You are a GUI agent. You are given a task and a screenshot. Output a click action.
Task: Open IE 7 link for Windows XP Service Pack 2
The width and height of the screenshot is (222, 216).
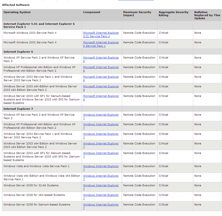click(101, 115)
